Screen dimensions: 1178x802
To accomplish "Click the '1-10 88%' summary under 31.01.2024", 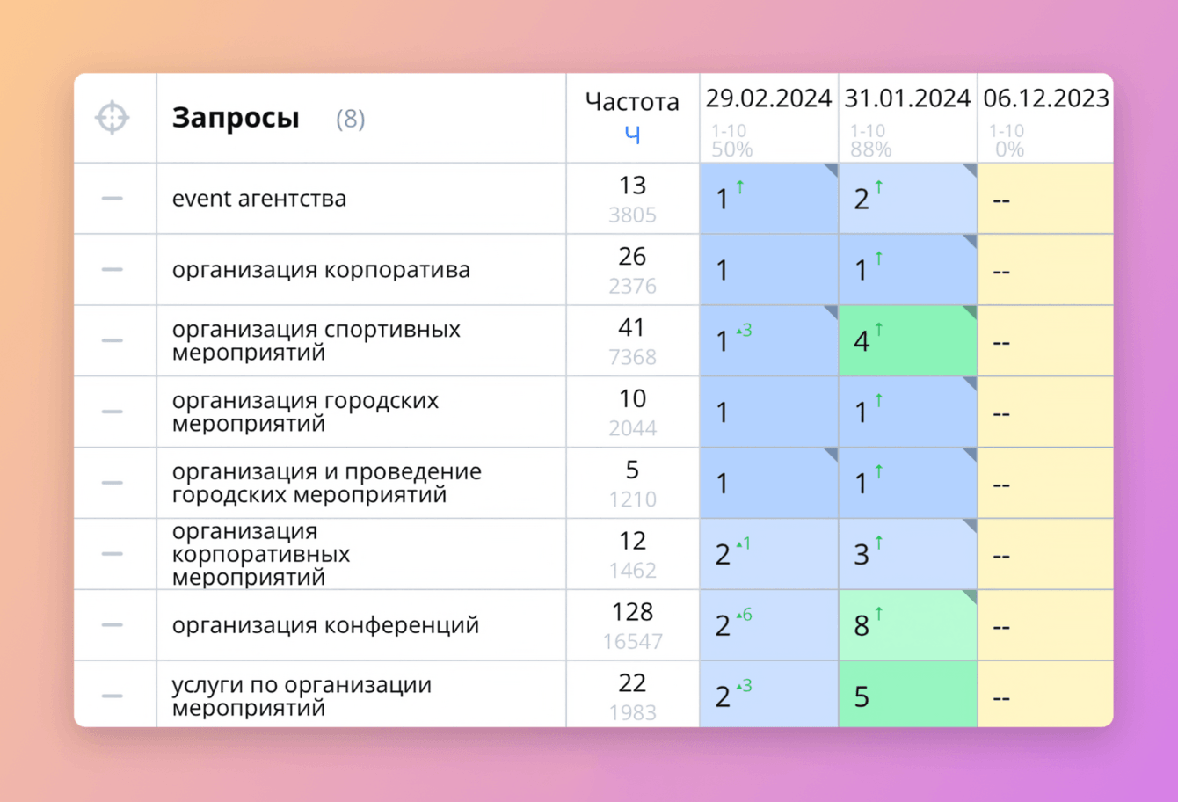I will pos(870,141).
